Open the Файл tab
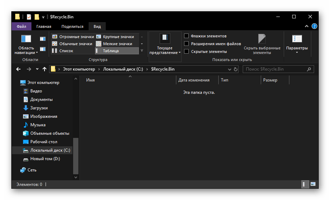This screenshot has width=330, height=200. point(22,26)
